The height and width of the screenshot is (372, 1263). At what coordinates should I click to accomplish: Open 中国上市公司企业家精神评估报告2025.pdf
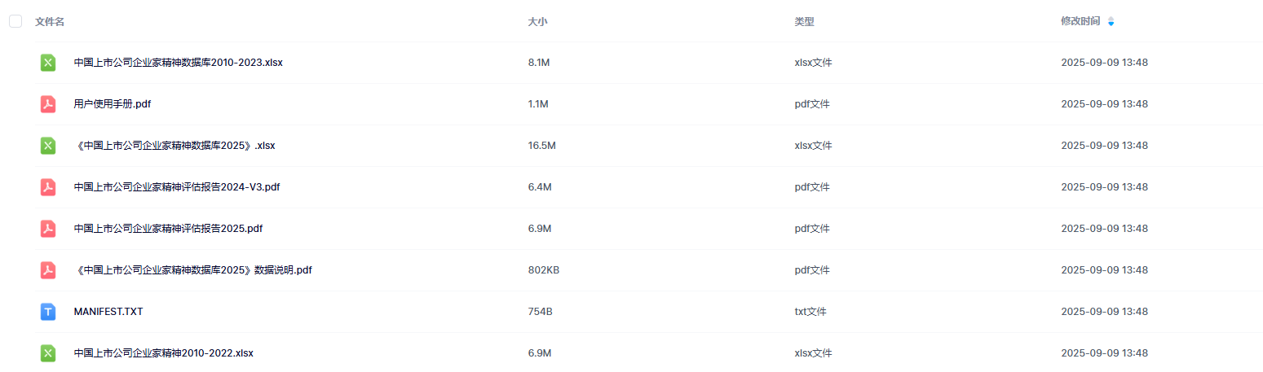click(x=168, y=229)
